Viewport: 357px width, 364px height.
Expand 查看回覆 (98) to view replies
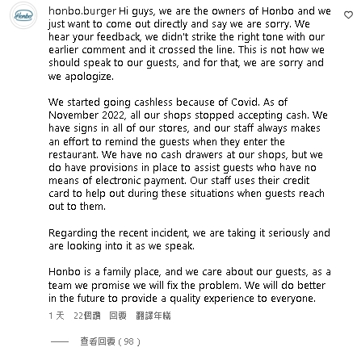click(x=110, y=341)
